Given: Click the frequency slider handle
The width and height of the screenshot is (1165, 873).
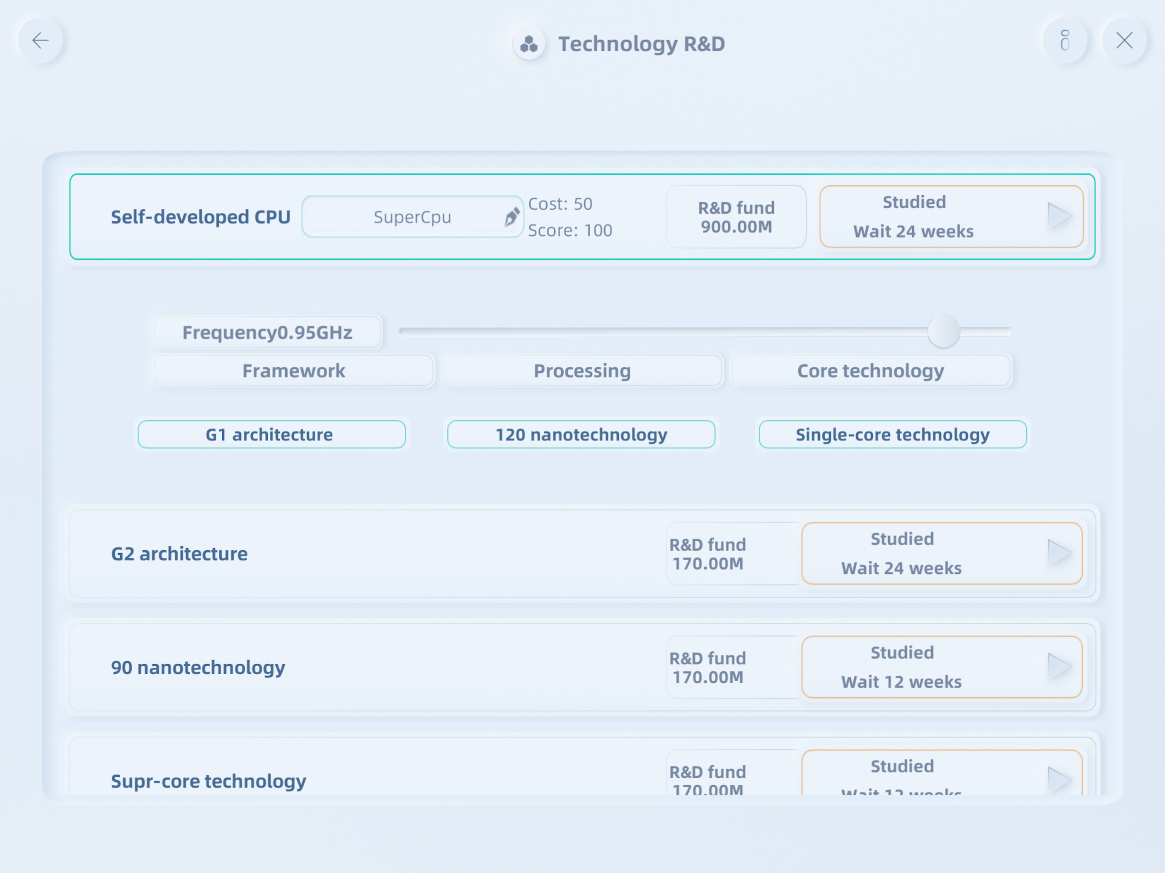Looking at the screenshot, I should (x=943, y=331).
